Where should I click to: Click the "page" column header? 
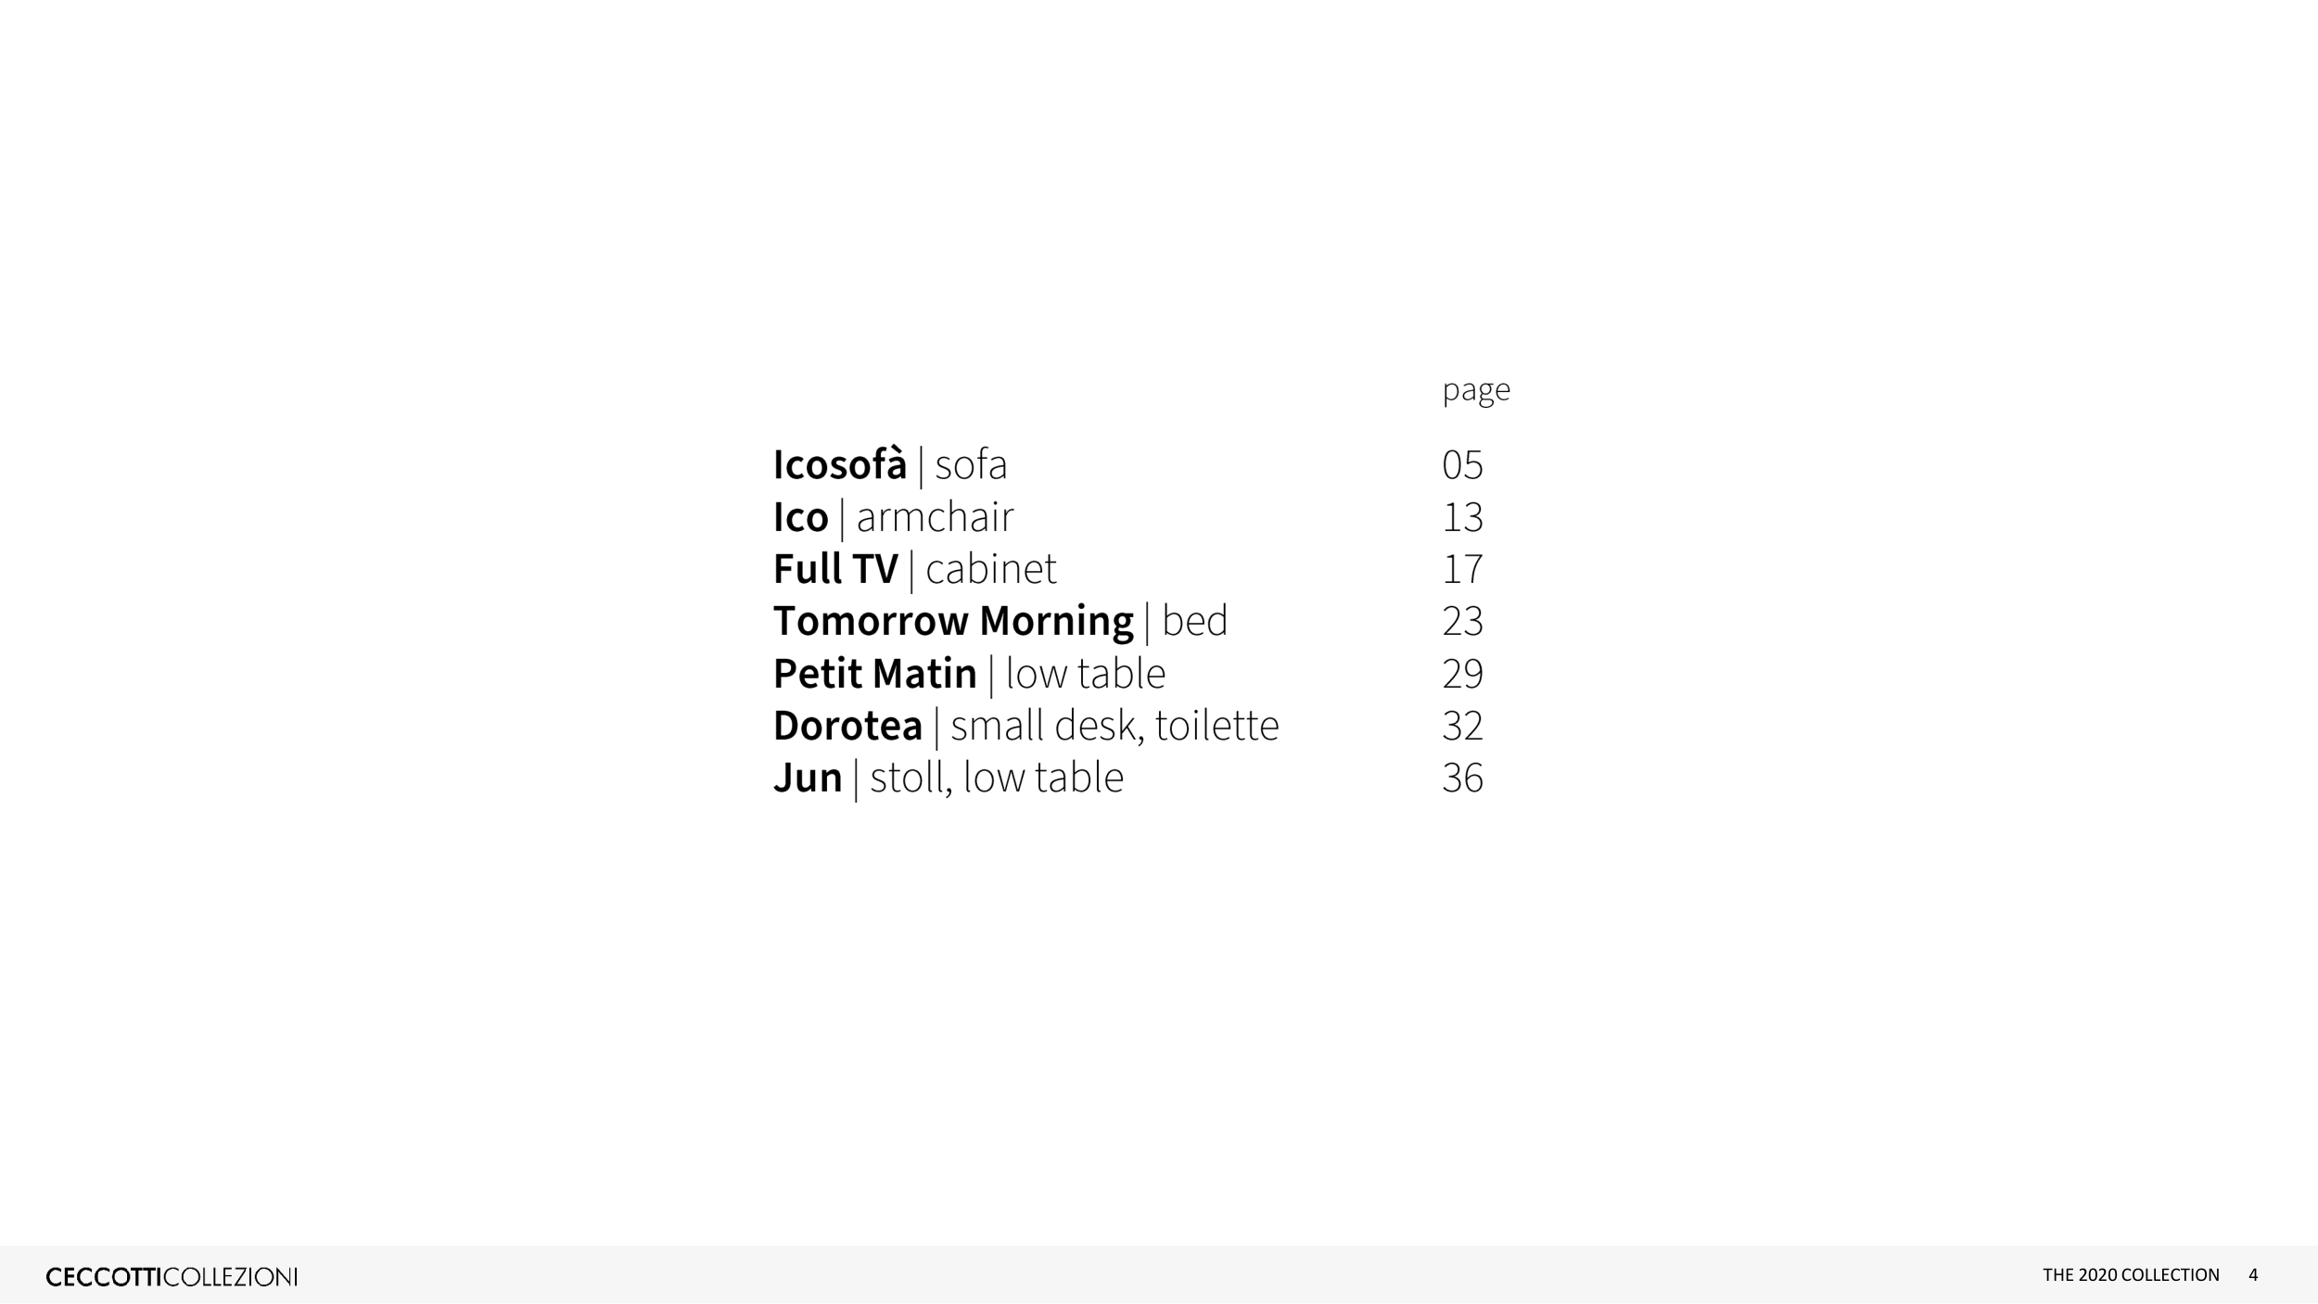point(1475,389)
